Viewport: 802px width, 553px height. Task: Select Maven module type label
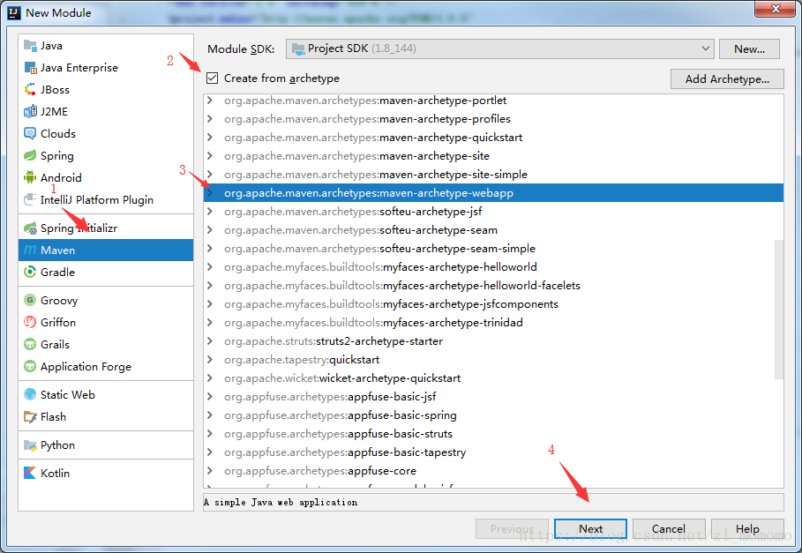click(x=58, y=250)
